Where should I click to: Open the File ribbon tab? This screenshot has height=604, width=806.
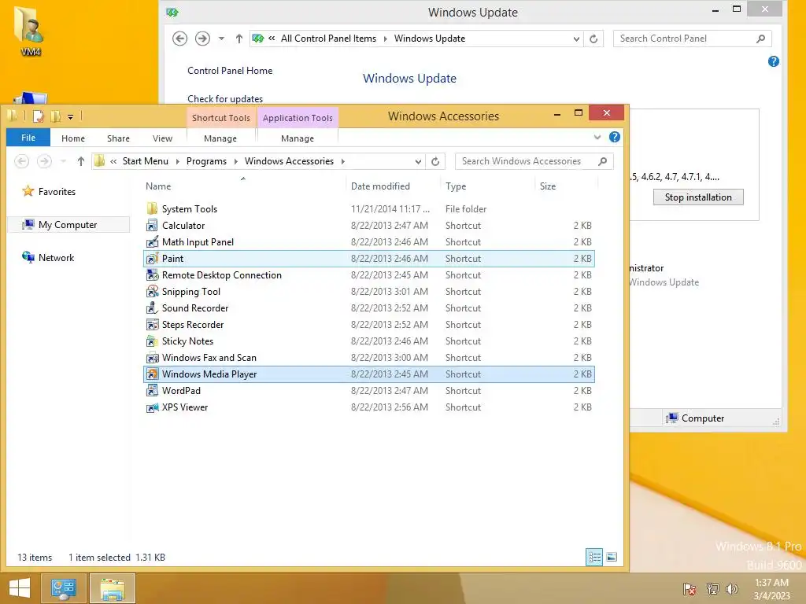click(x=28, y=138)
